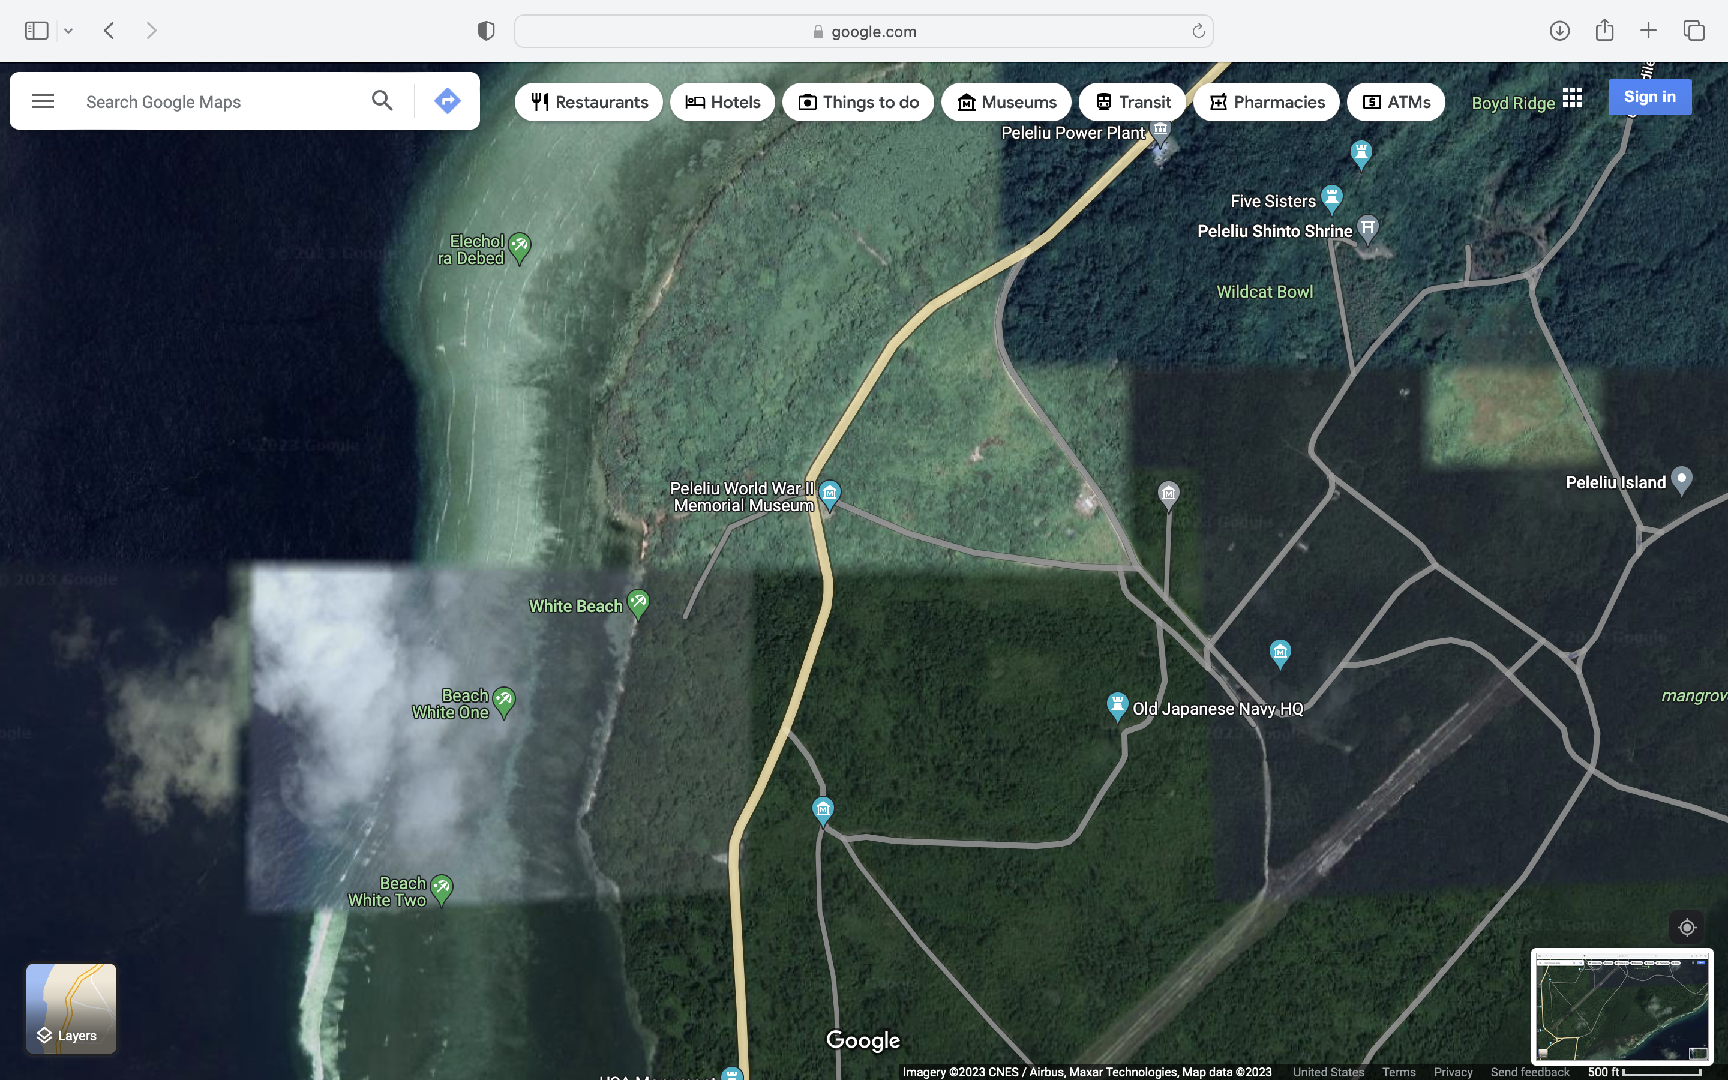Viewport: 1728px width, 1080px height.
Task: Click the Sign in button
Action: [x=1649, y=97]
